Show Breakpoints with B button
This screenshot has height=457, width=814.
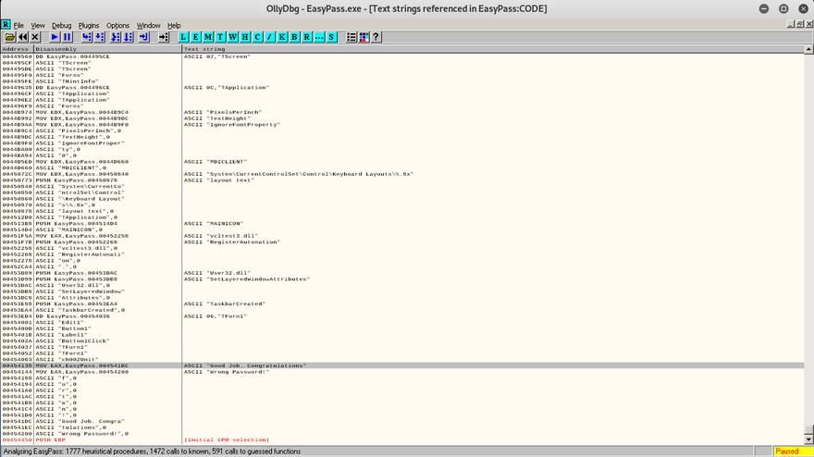coord(294,37)
